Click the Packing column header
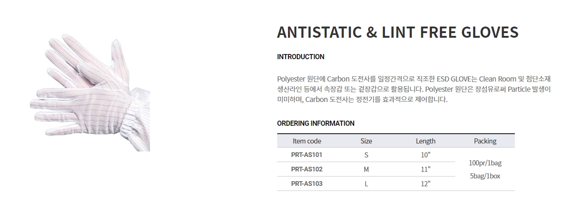 click(485, 141)
